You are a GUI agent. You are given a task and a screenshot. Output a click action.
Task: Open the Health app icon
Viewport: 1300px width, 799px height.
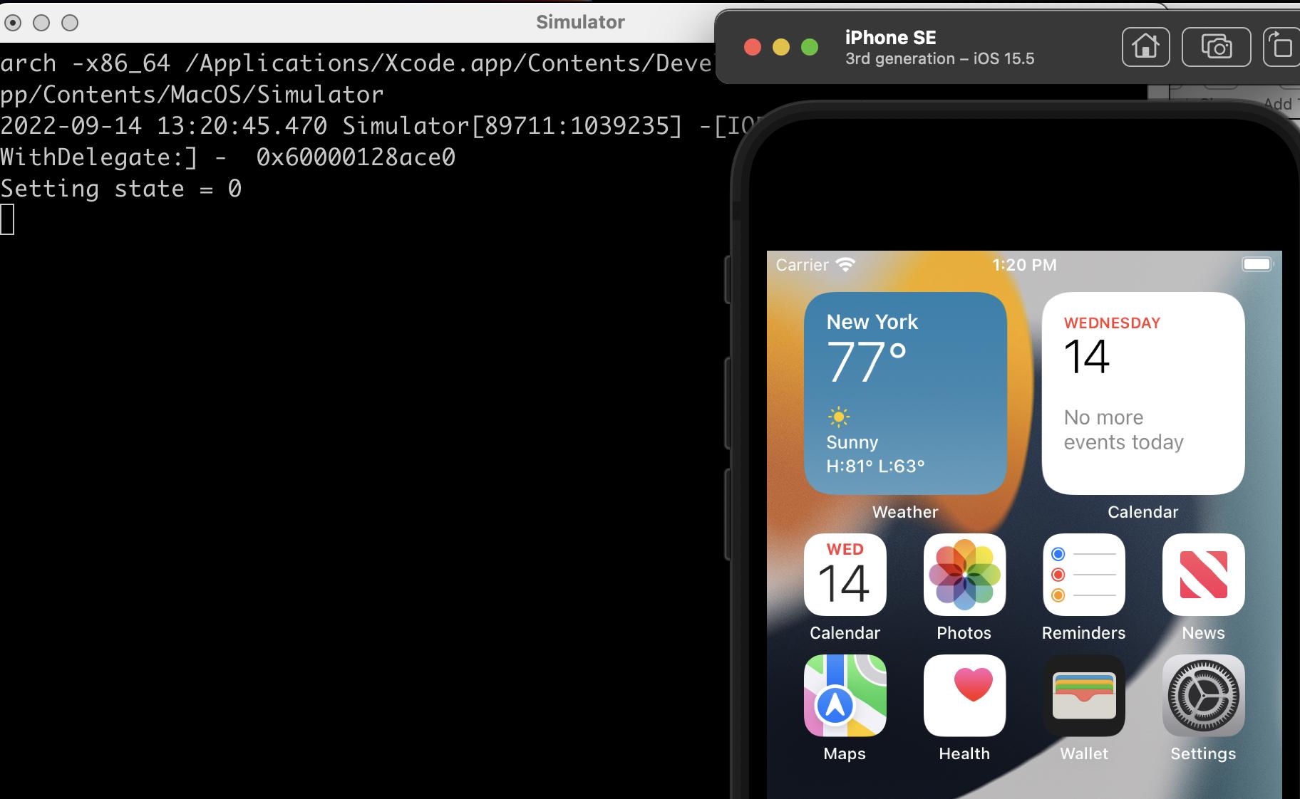pos(964,696)
